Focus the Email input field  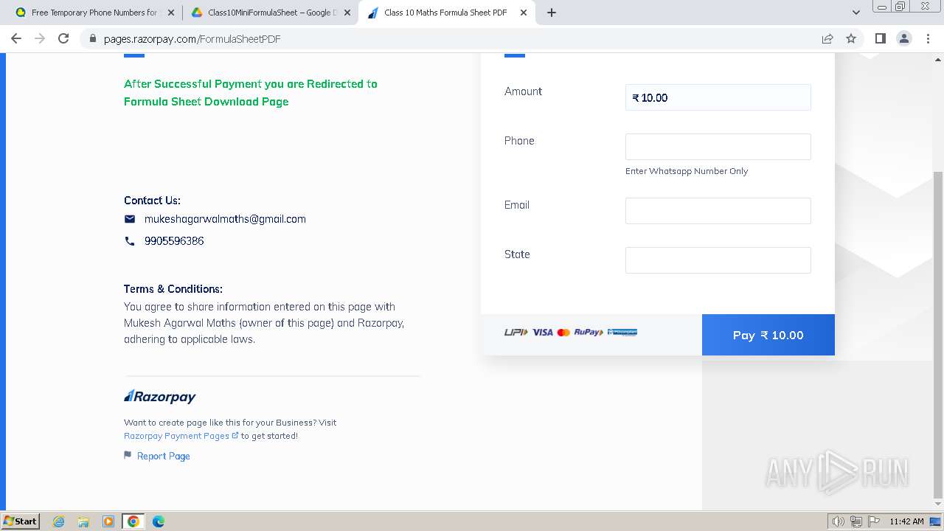718,211
